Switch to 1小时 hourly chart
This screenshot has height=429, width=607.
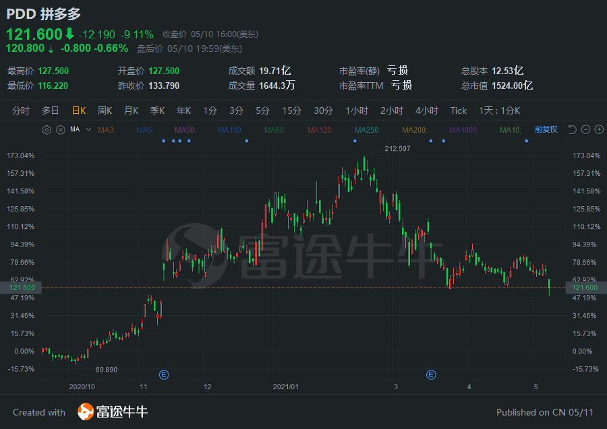click(357, 111)
